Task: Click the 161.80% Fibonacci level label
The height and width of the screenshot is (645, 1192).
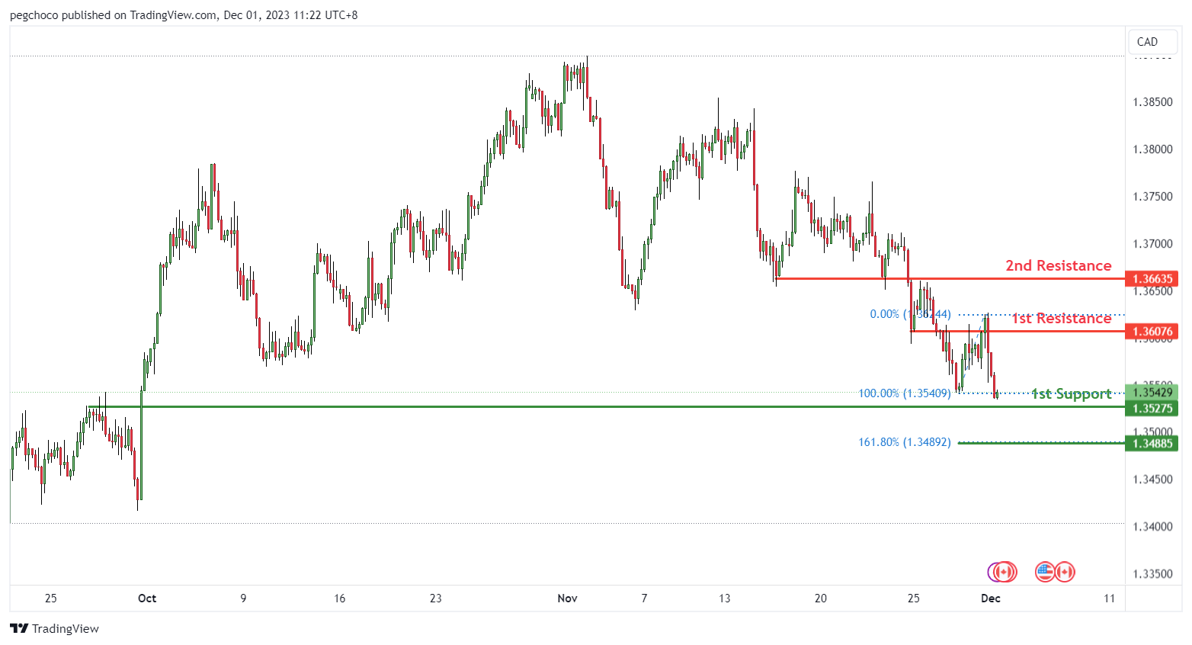Action: click(x=904, y=442)
